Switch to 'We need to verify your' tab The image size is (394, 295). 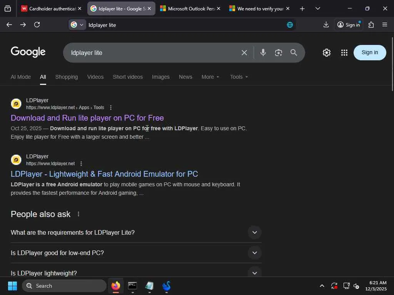259,8
